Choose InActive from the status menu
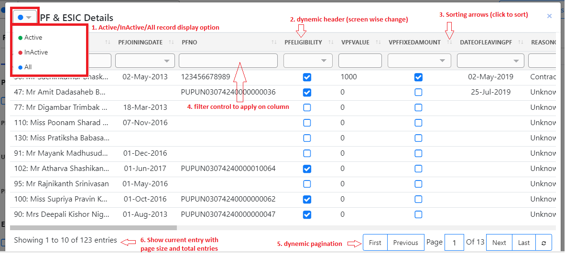Image resolution: width=565 pixels, height=255 pixels. click(36, 52)
